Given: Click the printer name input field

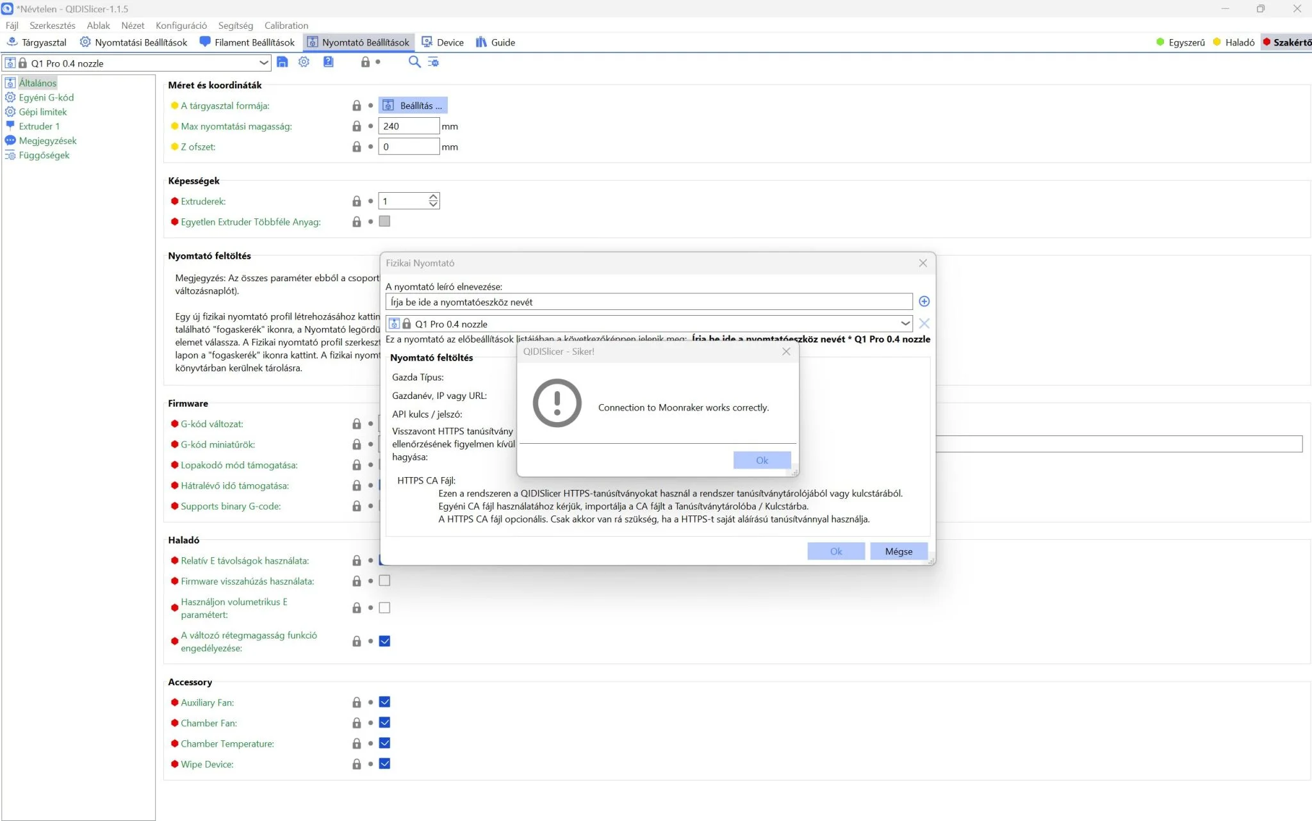Looking at the screenshot, I should 649,302.
